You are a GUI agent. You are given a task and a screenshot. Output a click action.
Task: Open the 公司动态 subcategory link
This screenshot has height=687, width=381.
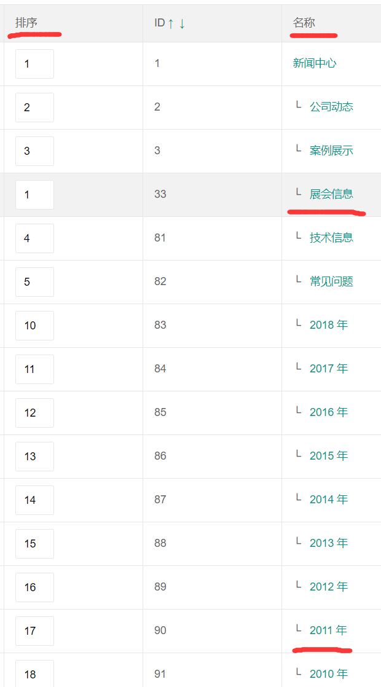(x=334, y=107)
